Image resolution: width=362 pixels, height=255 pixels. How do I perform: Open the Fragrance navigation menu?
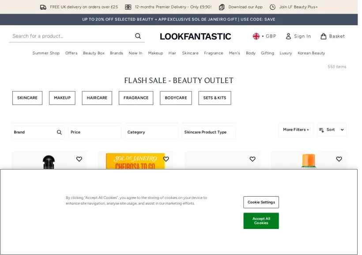point(214,53)
